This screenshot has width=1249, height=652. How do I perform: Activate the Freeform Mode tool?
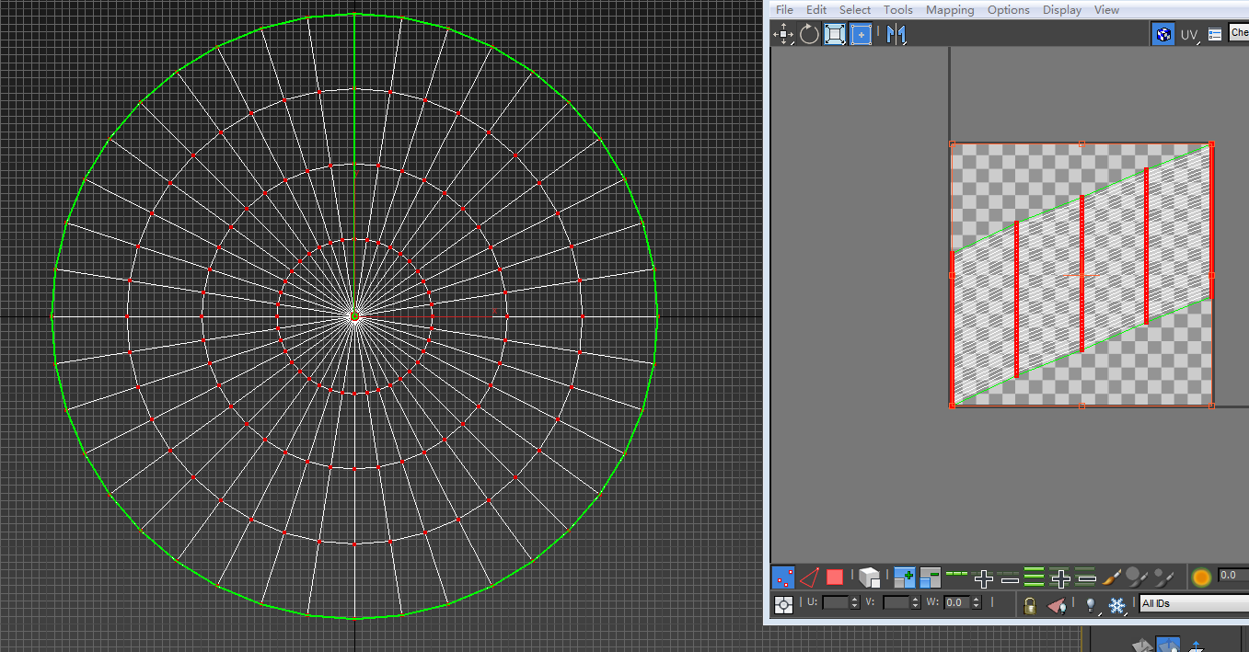tap(861, 35)
